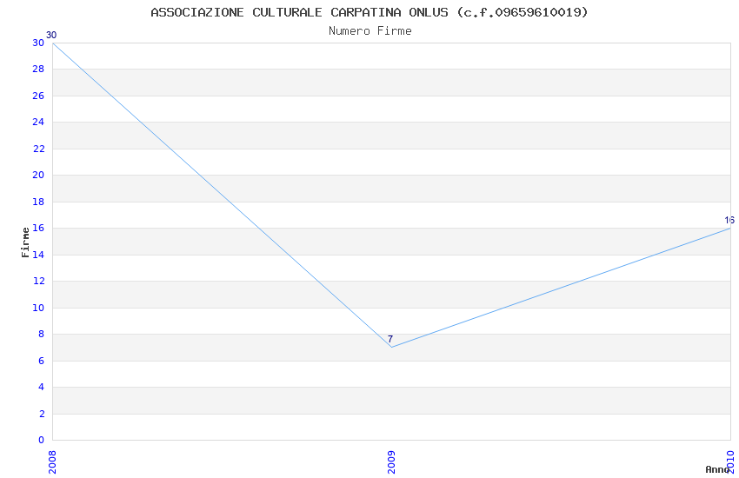Click the y-axis tick value 20

pyautogui.click(x=38, y=176)
